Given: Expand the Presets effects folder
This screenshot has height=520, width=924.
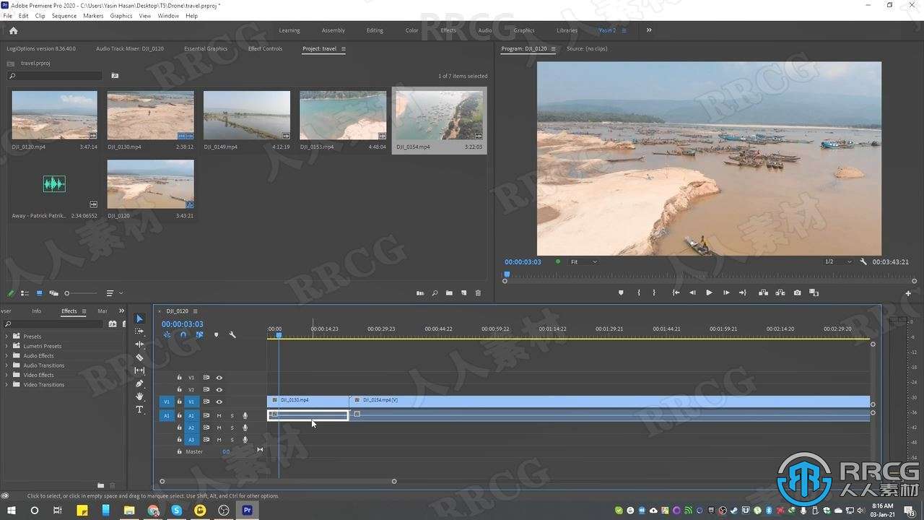Looking at the screenshot, I should (7, 337).
